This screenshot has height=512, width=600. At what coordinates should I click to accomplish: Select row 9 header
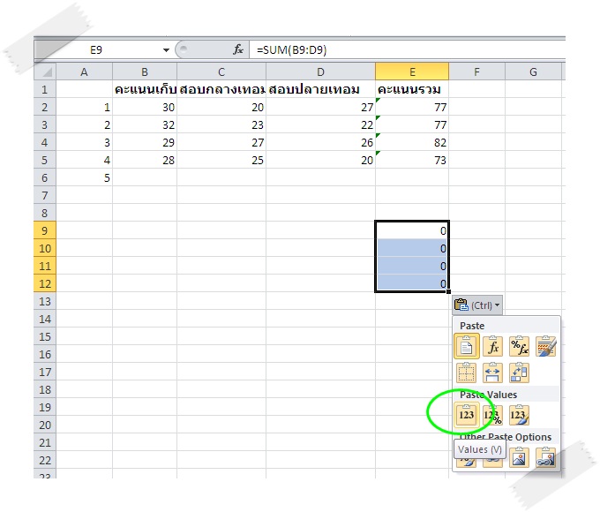45,230
